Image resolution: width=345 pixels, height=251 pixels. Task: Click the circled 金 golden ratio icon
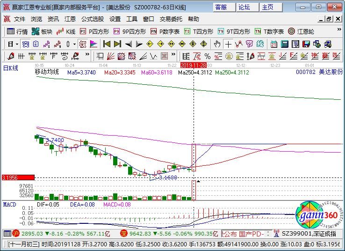tap(229, 56)
